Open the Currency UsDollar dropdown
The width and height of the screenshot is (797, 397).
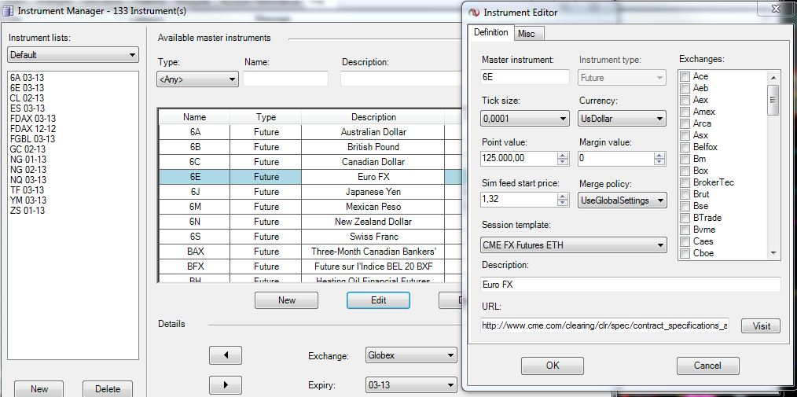pos(622,119)
